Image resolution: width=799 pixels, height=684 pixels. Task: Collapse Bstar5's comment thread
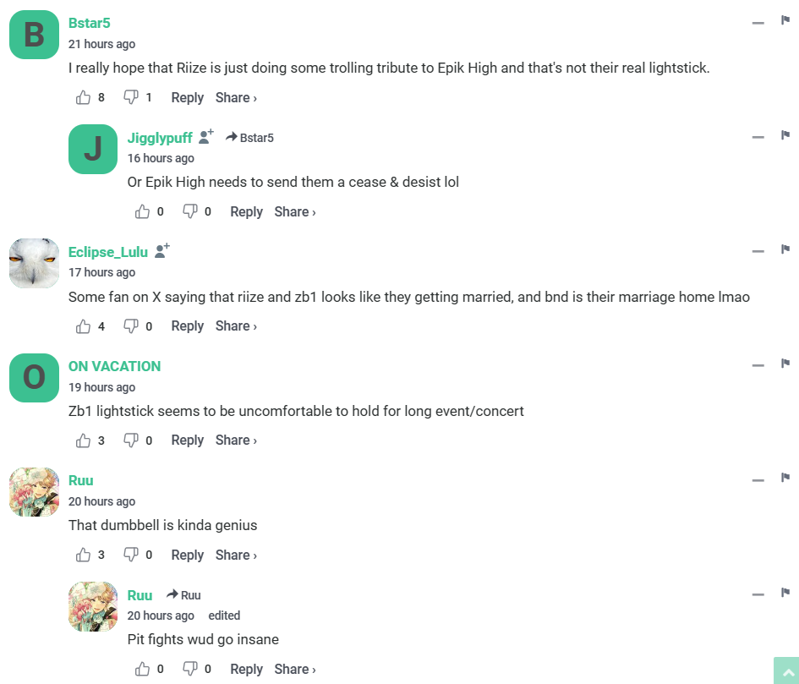click(x=758, y=23)
